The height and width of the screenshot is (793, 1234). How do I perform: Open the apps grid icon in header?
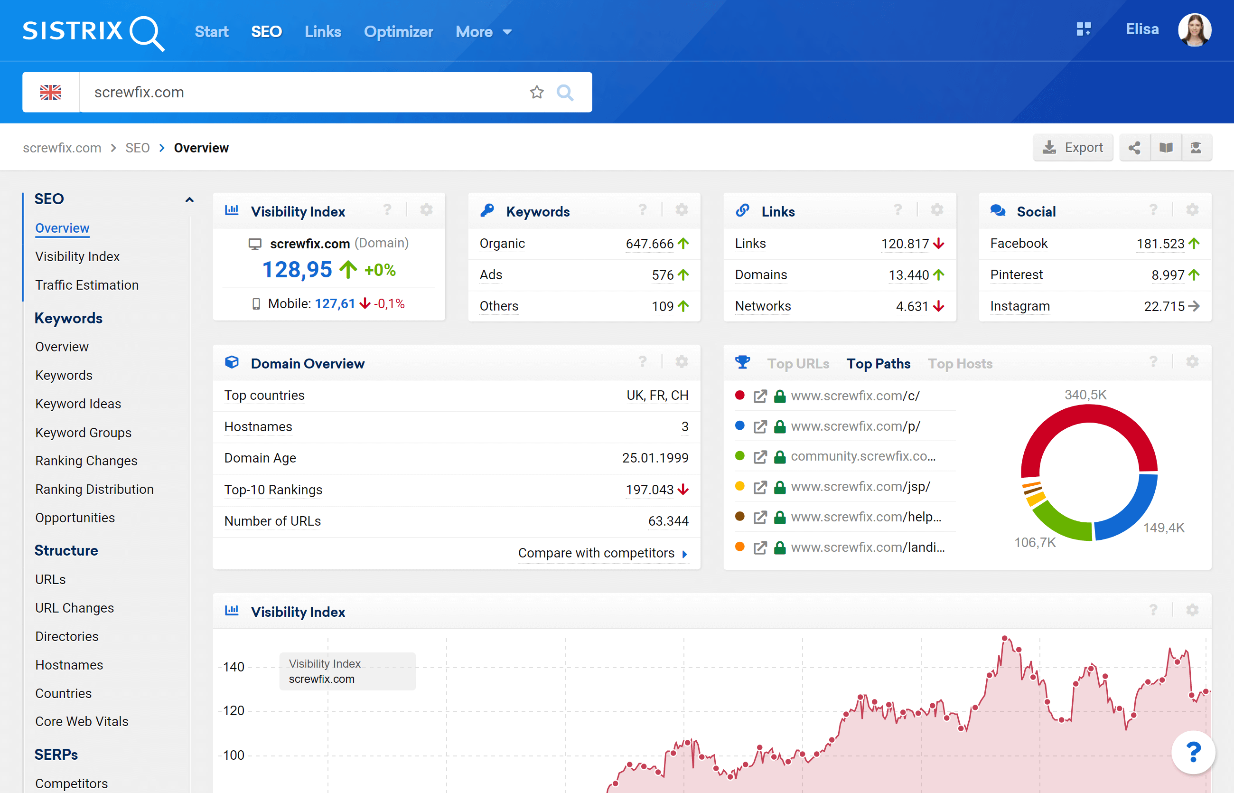pyautogui.click(x=1083, y=29)
